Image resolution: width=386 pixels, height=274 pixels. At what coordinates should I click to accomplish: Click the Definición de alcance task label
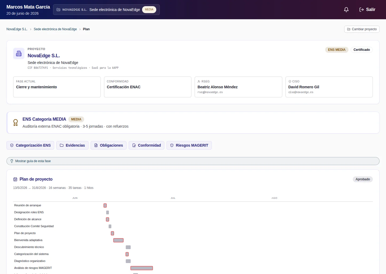28,219
